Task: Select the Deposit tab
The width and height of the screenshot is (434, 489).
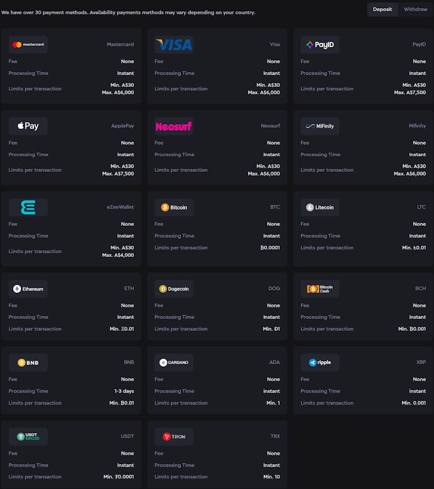Action: click(382, 9)
